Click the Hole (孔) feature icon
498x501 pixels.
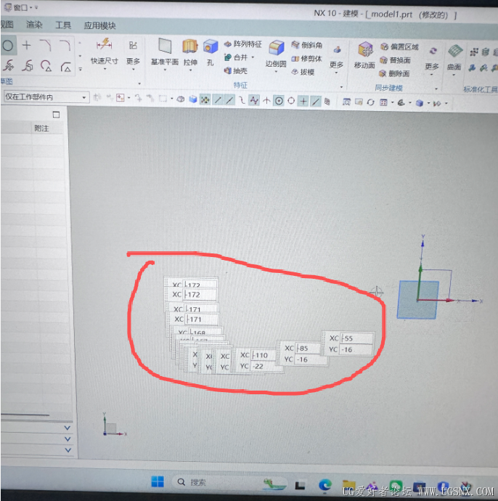[x=211, y=52]
